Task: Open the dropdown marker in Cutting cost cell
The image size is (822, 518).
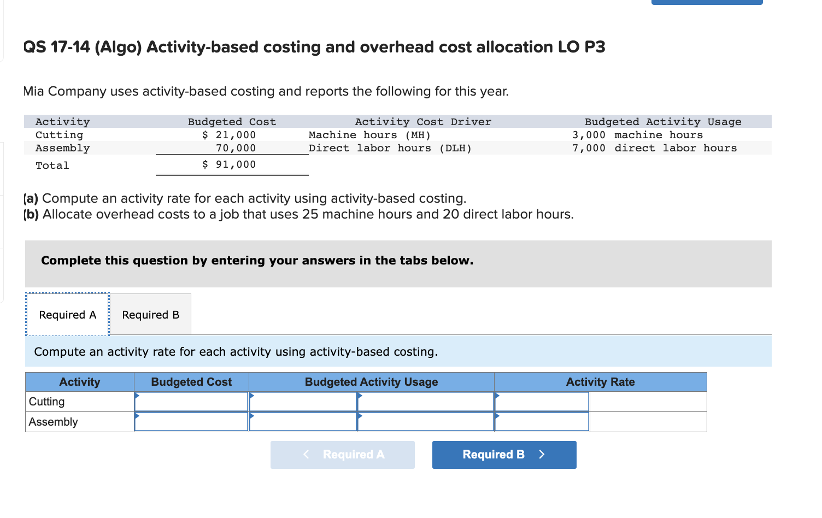Action: pyautogui.click(x=136, y=396)
